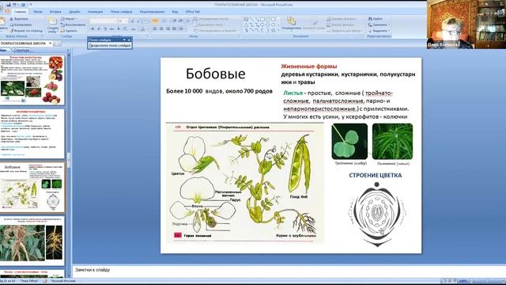Click Продолжить показ слайдов button
Screen dimensions: 506x285
click(110, 46)
